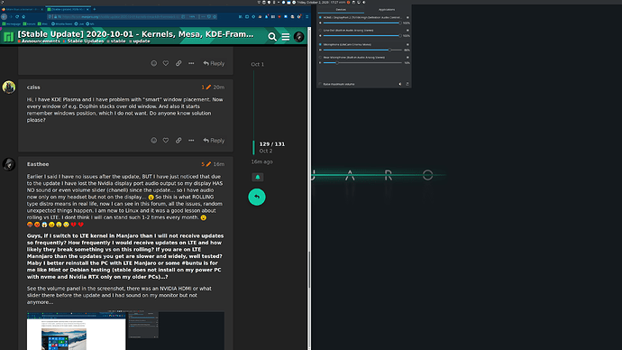
Task: Open HDMI DisplayPort device options menu
Action: pos(407,17)
